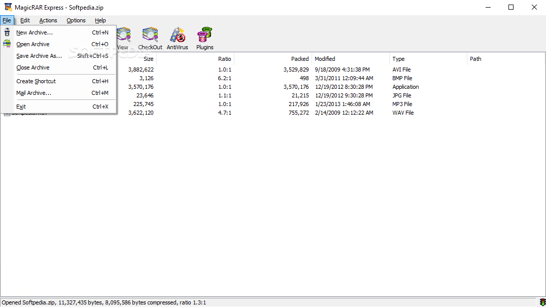Choose New Archive... from File menu

58,32
